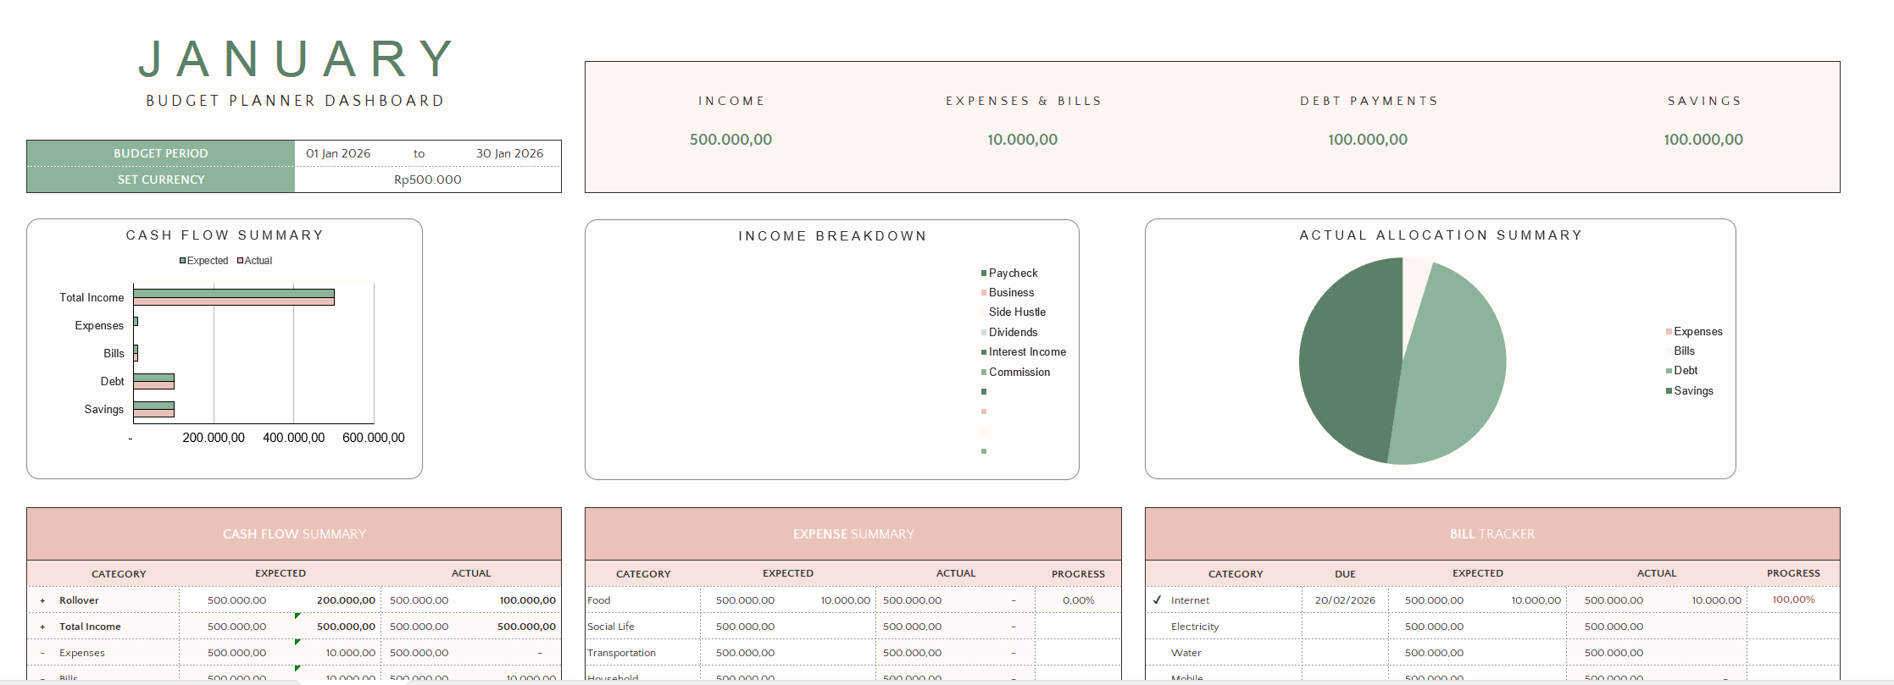
Task: Mark the Electricity bill as paid
Action: pyautogui.click(x=1157, y=627)
